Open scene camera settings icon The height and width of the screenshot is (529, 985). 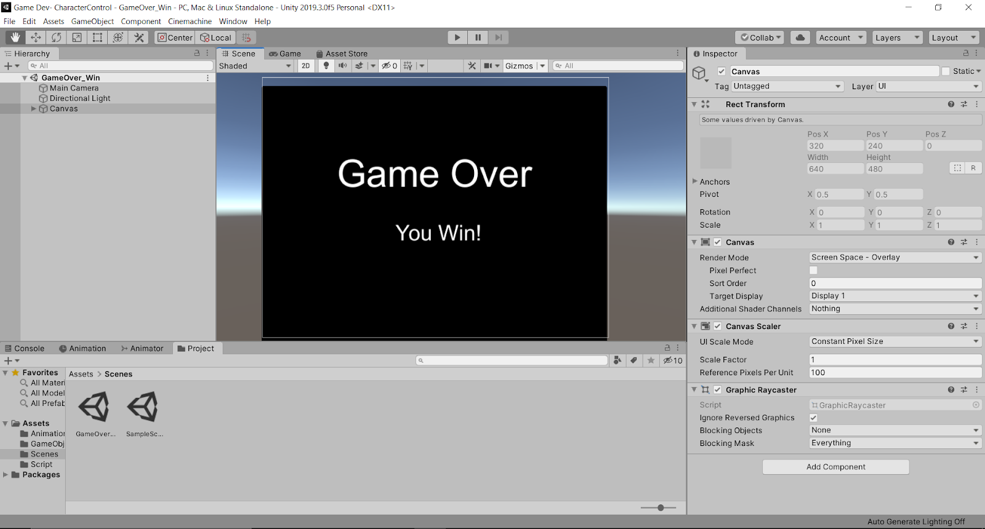[488, 66]
